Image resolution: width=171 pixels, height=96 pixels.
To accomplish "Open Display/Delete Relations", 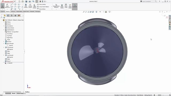I will coord(56,6).
